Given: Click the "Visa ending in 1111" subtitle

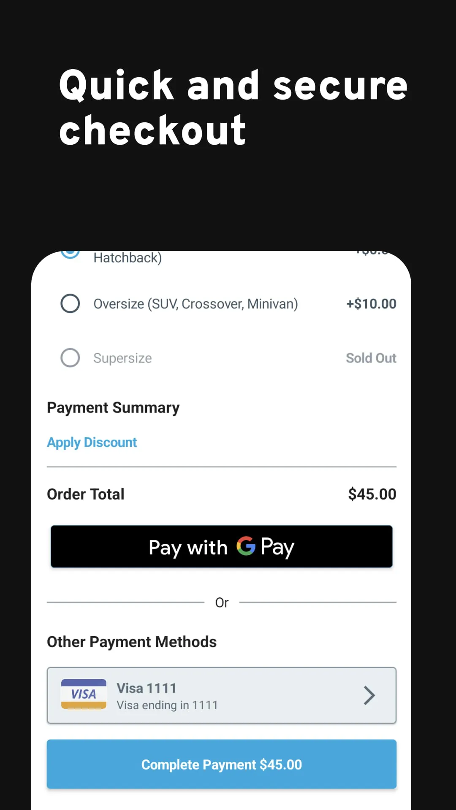Looking at the screenshot, I should click(x=167, y=705).
